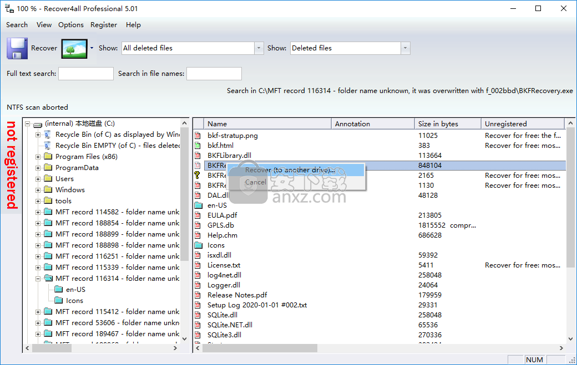Image resolution: width=577 pixels, height=365 pixels.
Task: Collapse the MFT record 116314 node
Action: [x=38, y=279]
